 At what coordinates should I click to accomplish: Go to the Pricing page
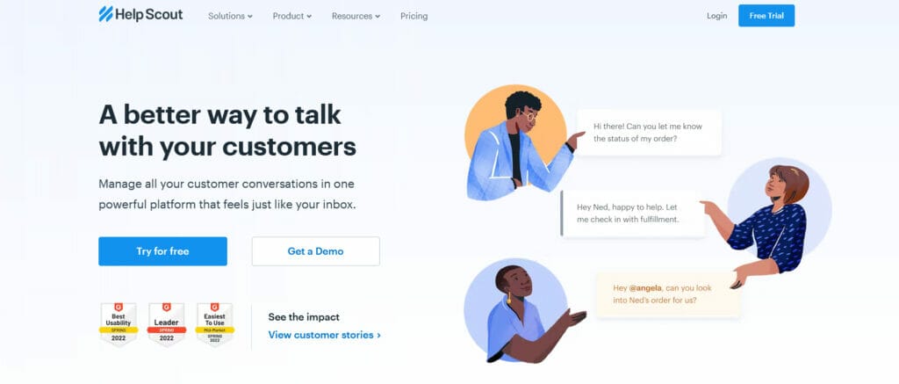click(x=414, y=16)
